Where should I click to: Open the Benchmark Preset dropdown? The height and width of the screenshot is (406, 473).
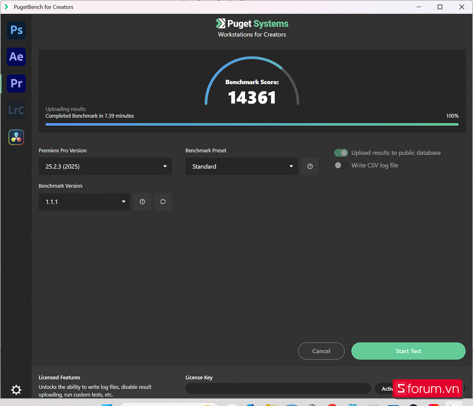[x=242, y=166]
